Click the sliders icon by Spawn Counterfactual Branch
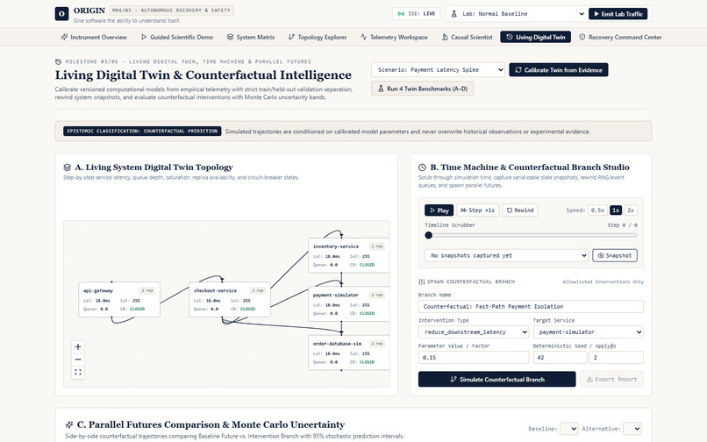 pyautogui.click(x=422, y=282)
